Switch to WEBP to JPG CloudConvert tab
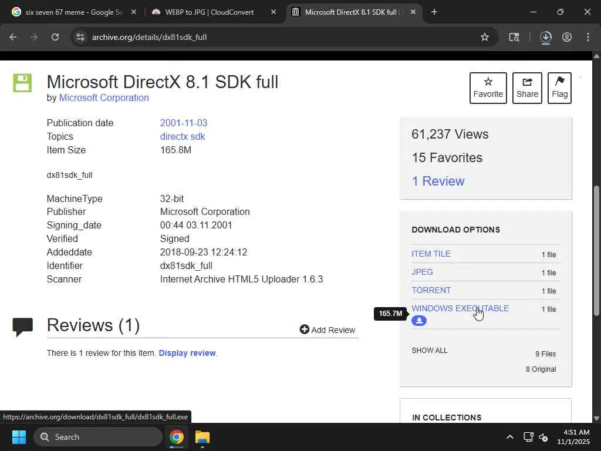 coord(210,12)
